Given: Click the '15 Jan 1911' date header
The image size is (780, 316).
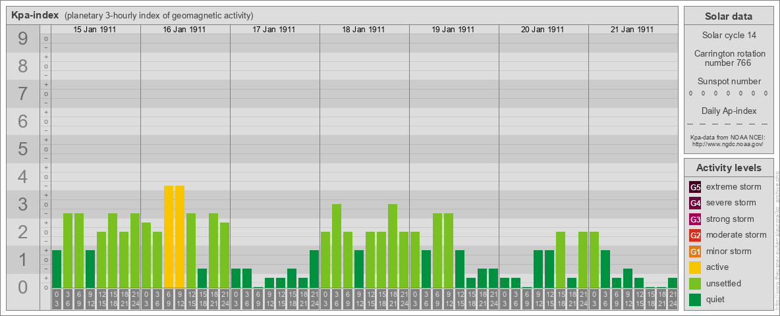Looking at the screenshot, I should pyautogui.click(x=94, y=30).
